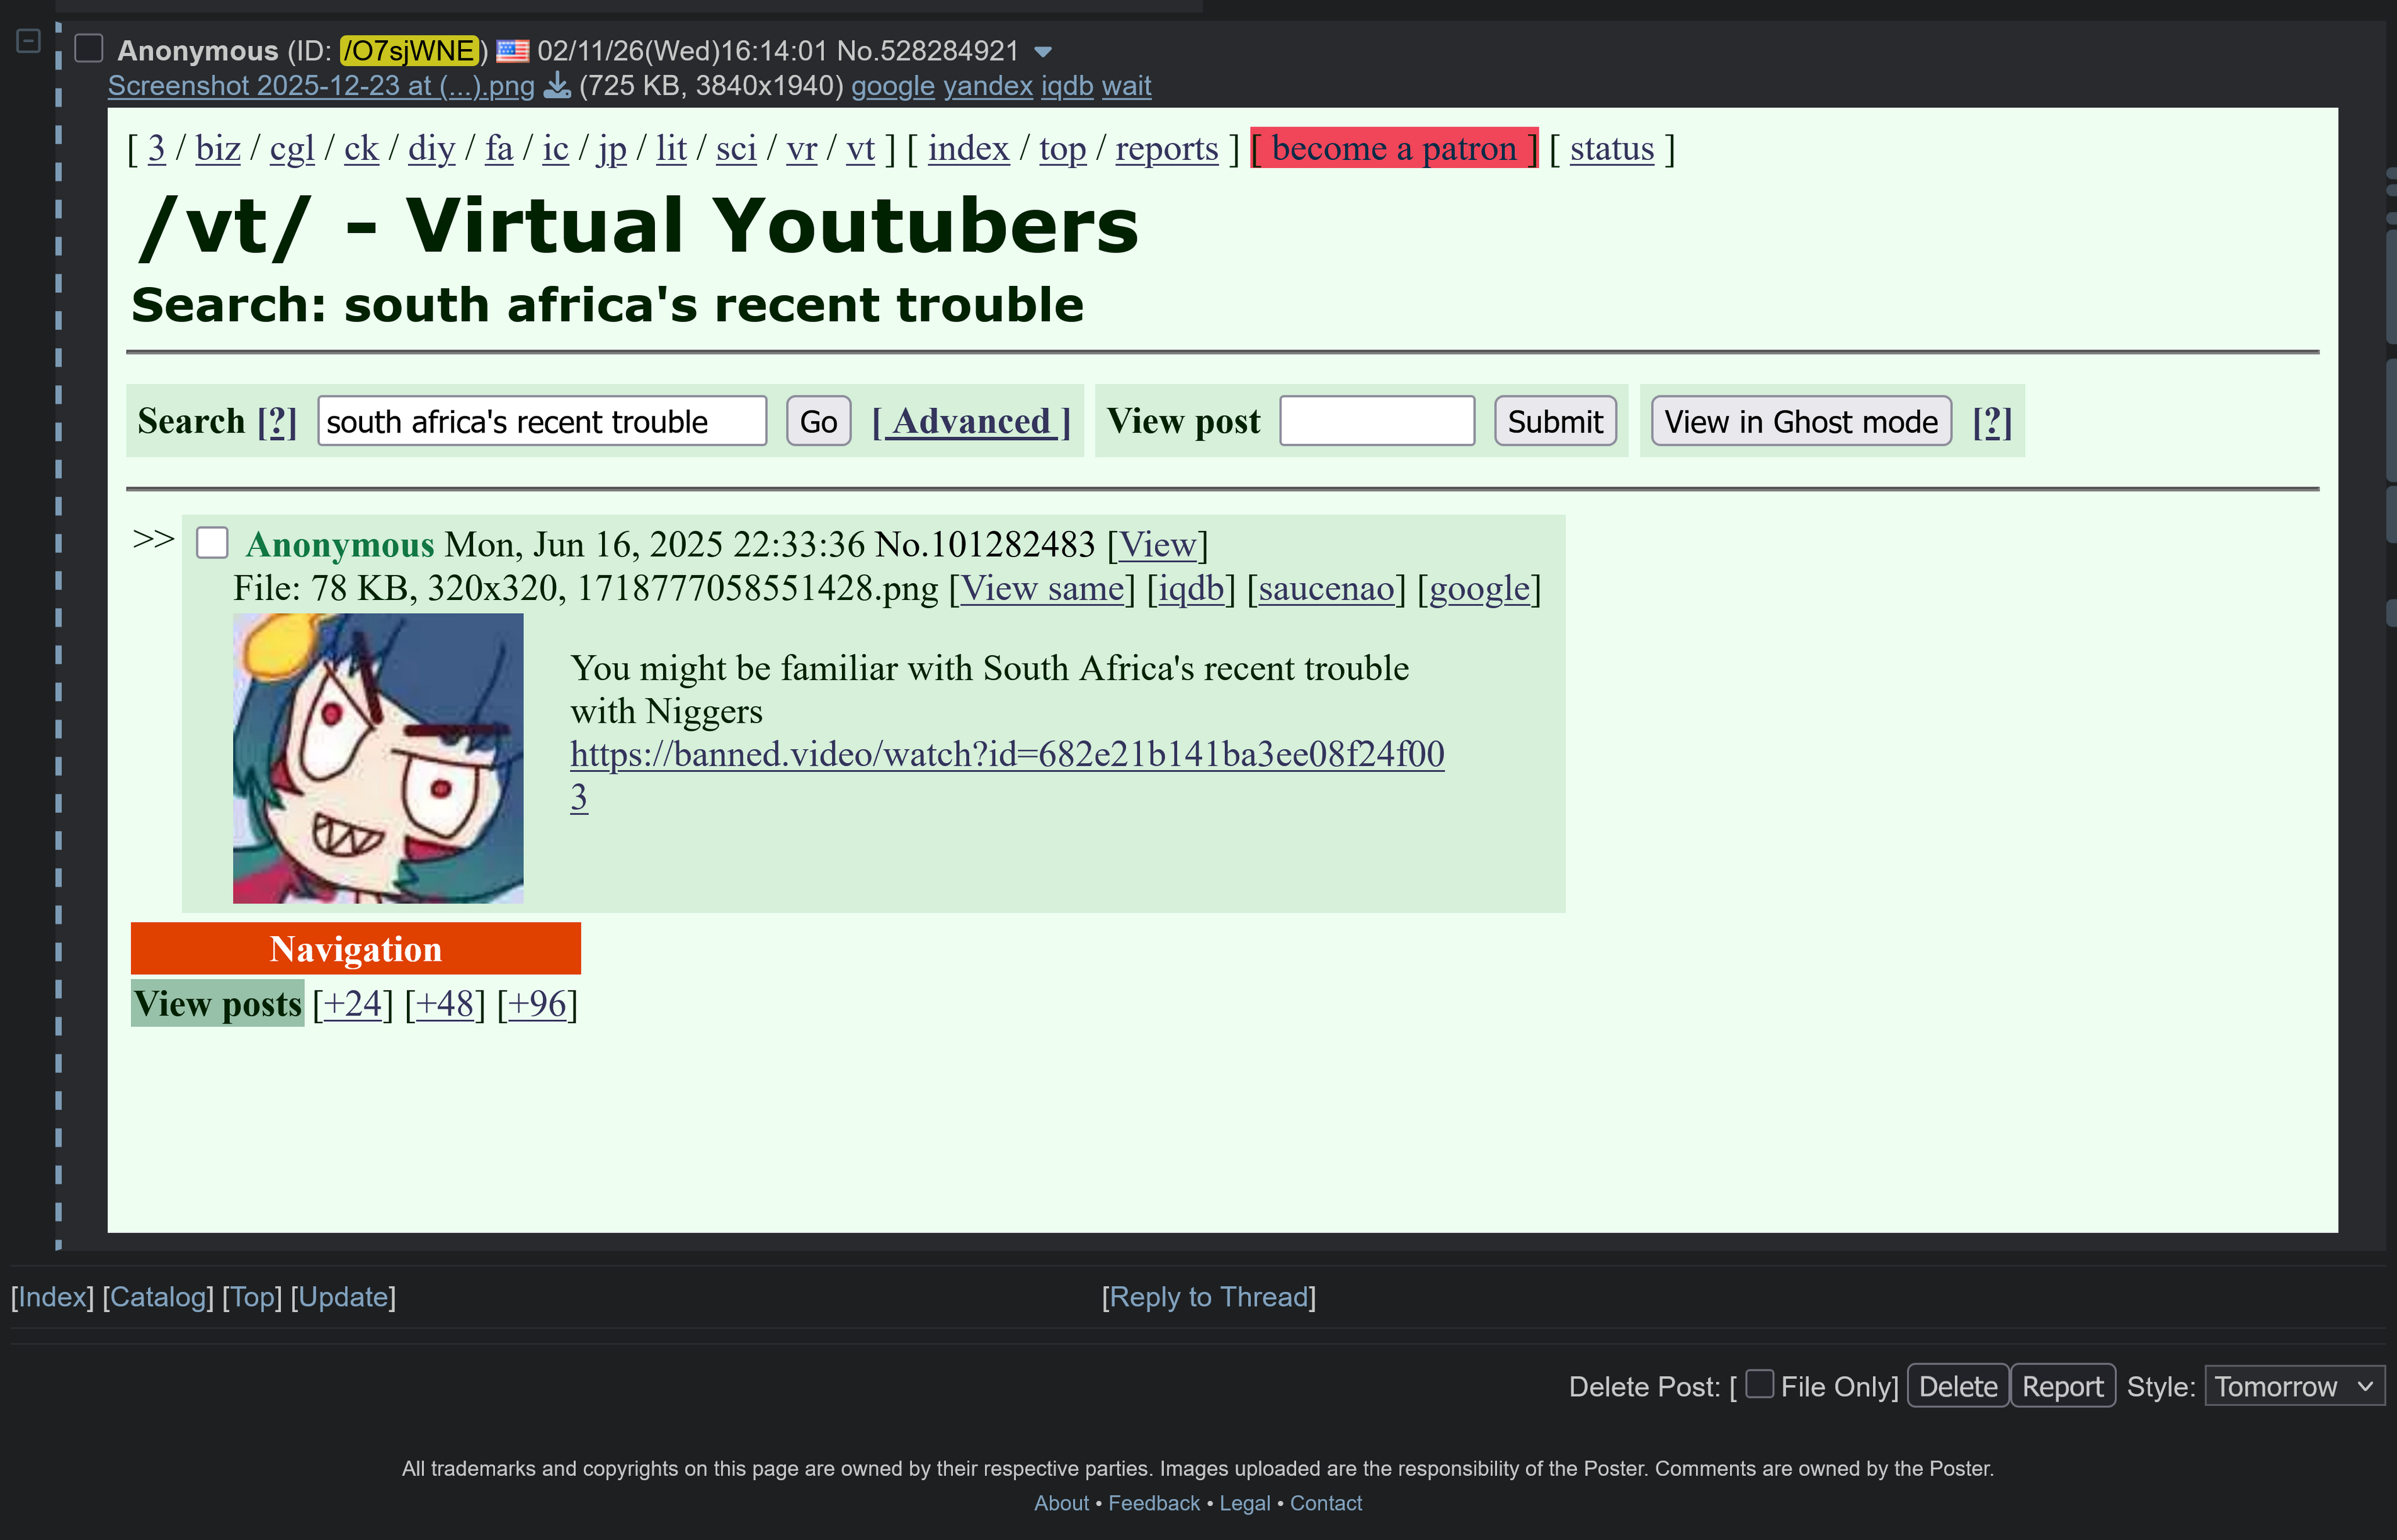This screenshot has height=1540, width=2397.
Task: Highlight posts by yellow poster ID
Action: coord(408,51)
